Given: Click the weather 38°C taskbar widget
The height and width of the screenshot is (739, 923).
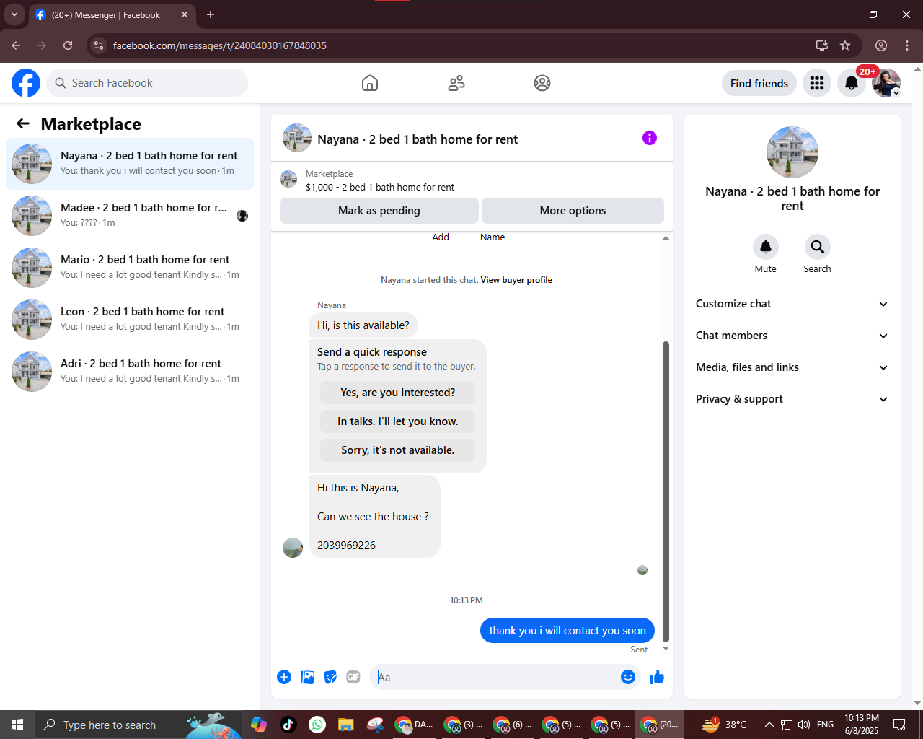Looking at the screenshot, I should 725,725.
